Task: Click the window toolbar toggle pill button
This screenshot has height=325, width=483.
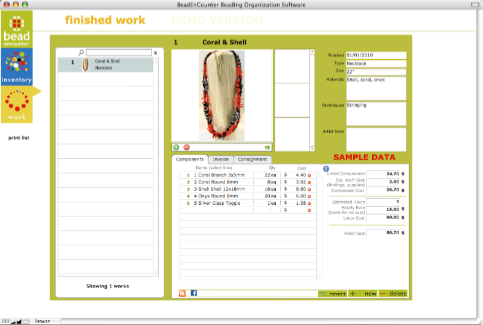Action: (x=475, y=5)
